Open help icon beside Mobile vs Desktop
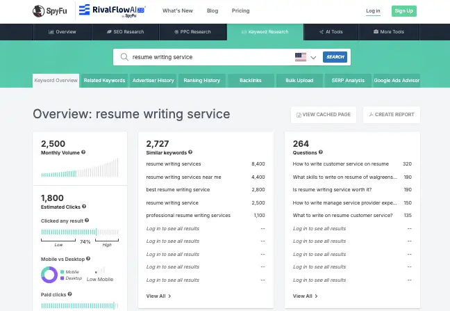 click(88, 259)
